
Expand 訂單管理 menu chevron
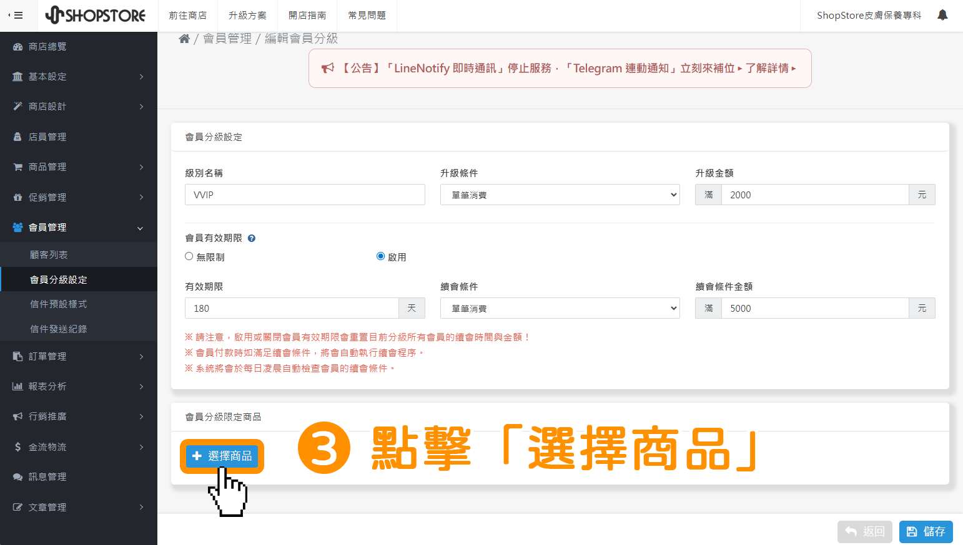[x=141, y=357]
